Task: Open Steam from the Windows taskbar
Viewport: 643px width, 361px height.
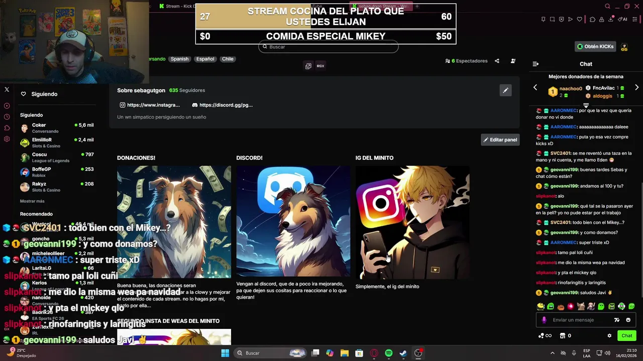Action: tap(403, 353)
